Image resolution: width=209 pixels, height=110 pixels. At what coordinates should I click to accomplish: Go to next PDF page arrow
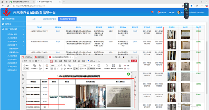click(91, 66)
